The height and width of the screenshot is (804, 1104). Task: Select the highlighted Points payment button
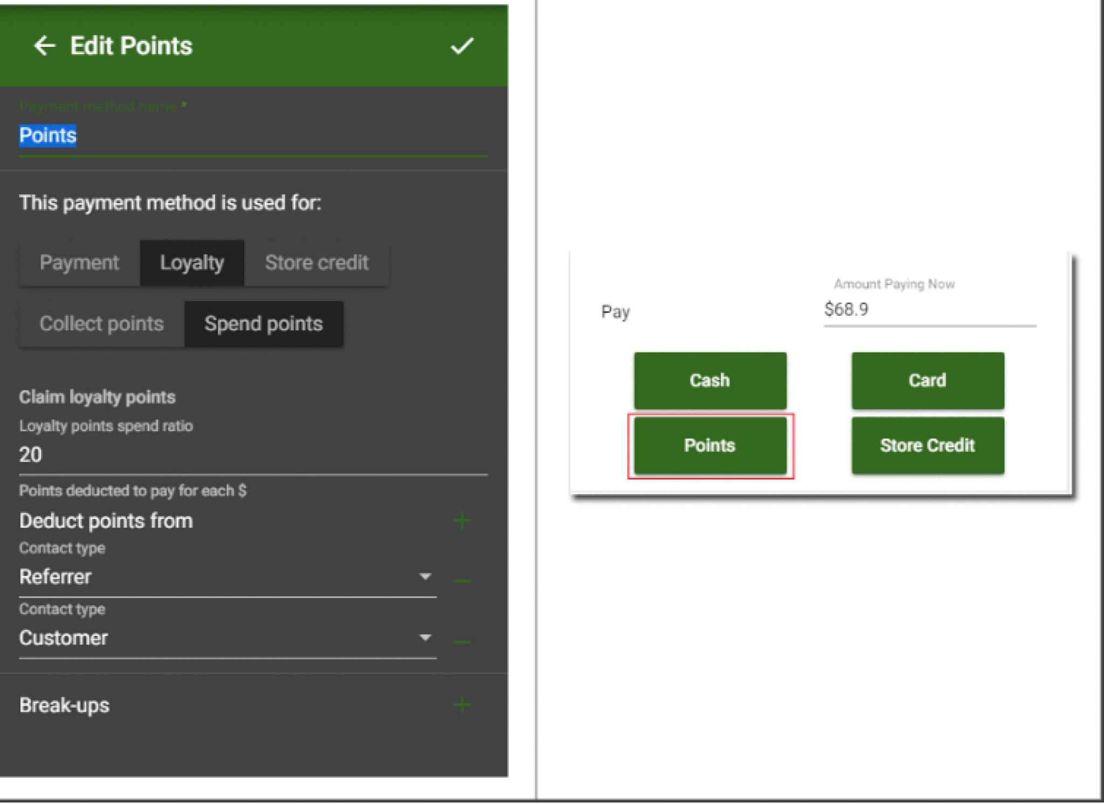(710, 445)
